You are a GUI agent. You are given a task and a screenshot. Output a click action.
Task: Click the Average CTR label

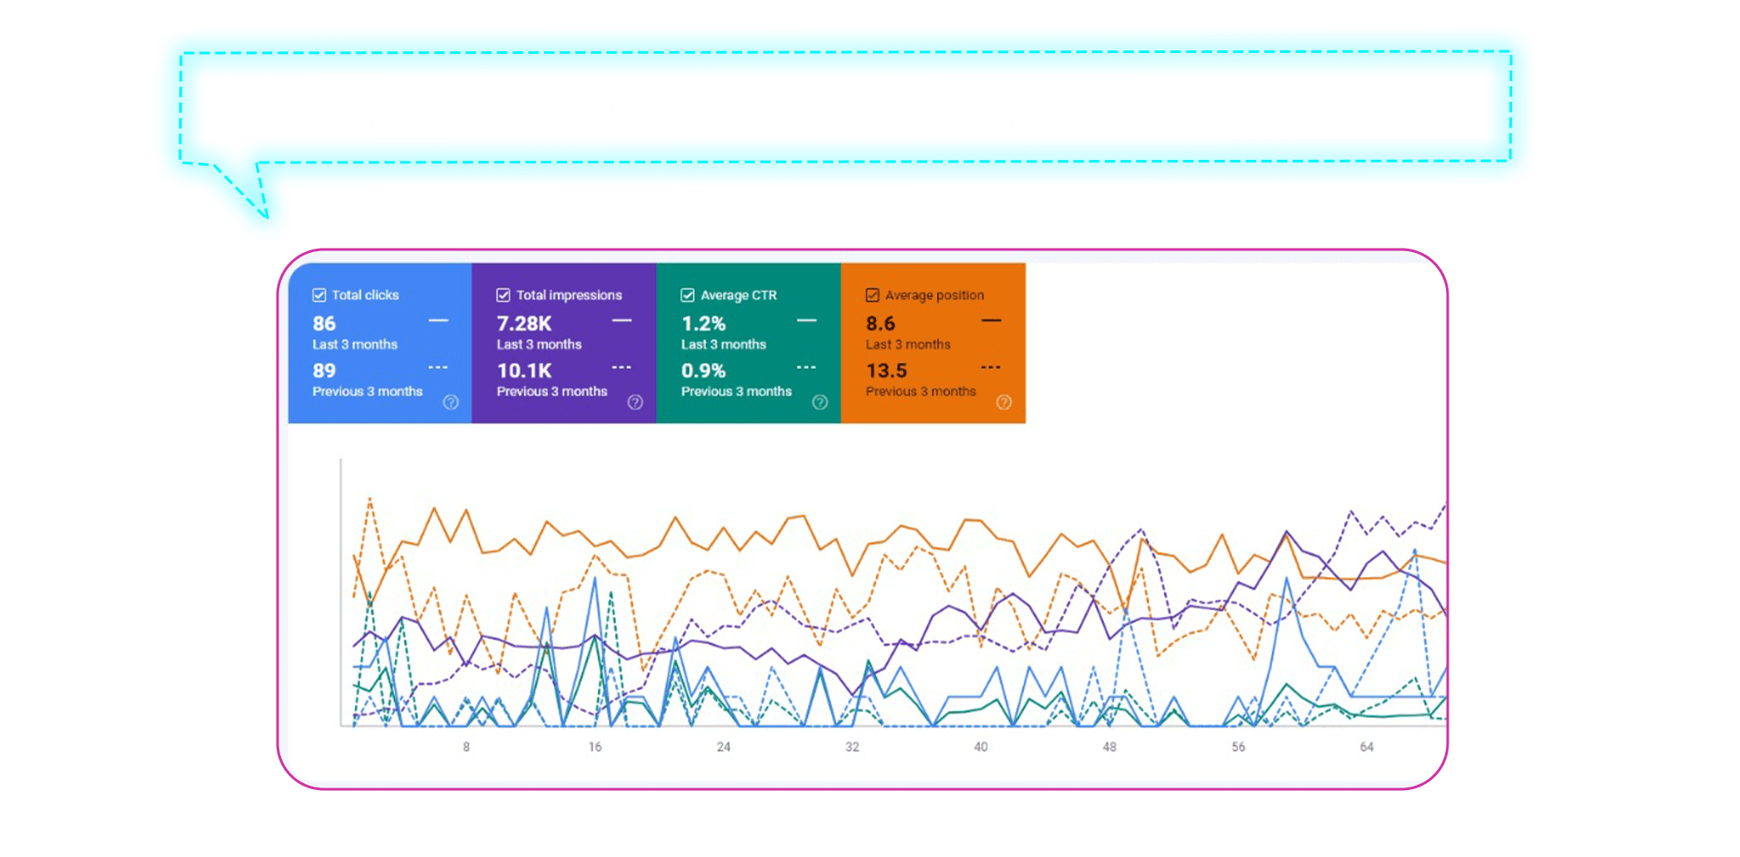[739, 295]
